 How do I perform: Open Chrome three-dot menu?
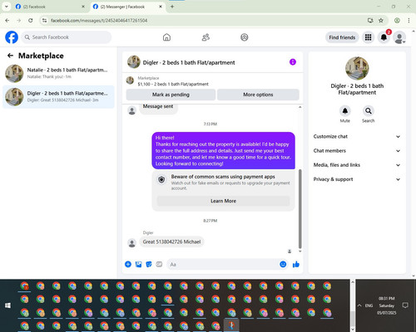(409, 20)
